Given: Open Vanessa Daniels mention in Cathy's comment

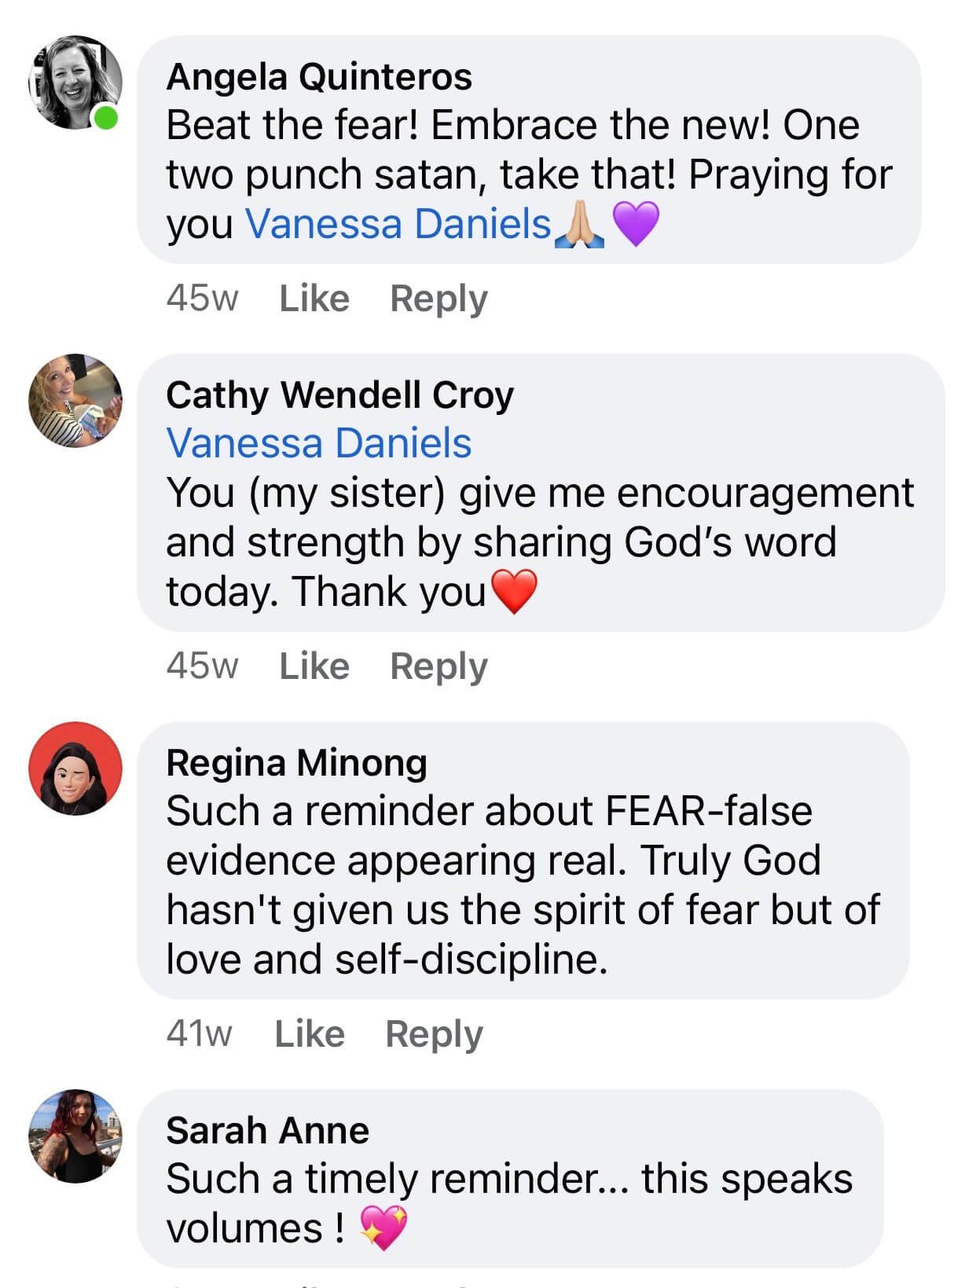Looking at the screenshot, I should (x=319, y=443).
